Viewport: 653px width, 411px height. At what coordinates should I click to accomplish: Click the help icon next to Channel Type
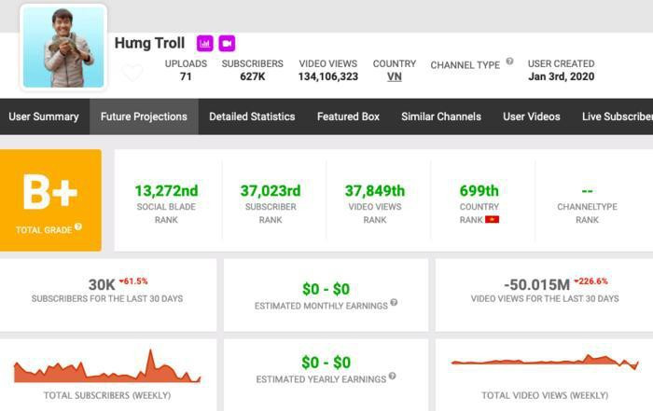(509, 62)
